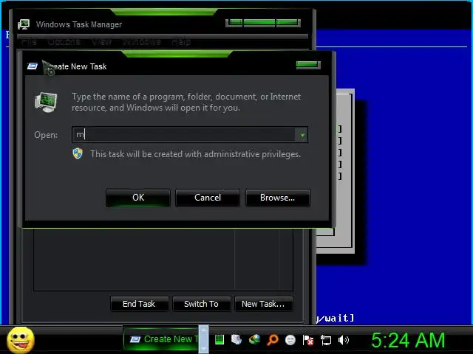
Task: Open the Action Center flag tray icon
Action: [308, 341]
